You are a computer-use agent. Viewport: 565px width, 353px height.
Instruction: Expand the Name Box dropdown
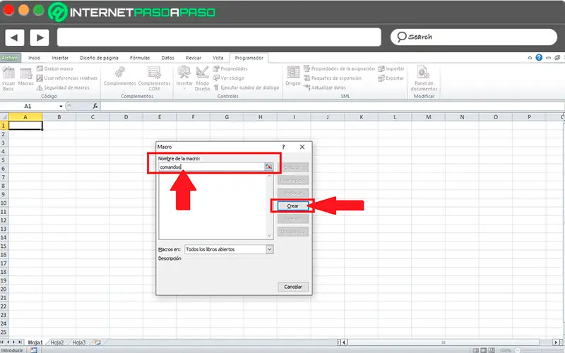click(x=61, y=107)
